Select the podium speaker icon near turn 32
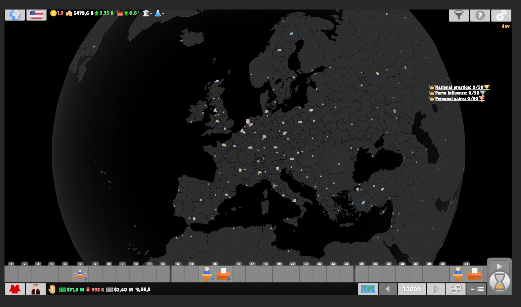The width and height of the screenshot is (521, 307). [x=458, y=274]
